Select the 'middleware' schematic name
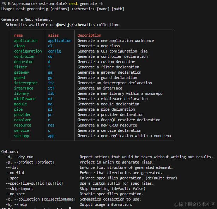 coord(25,99)
